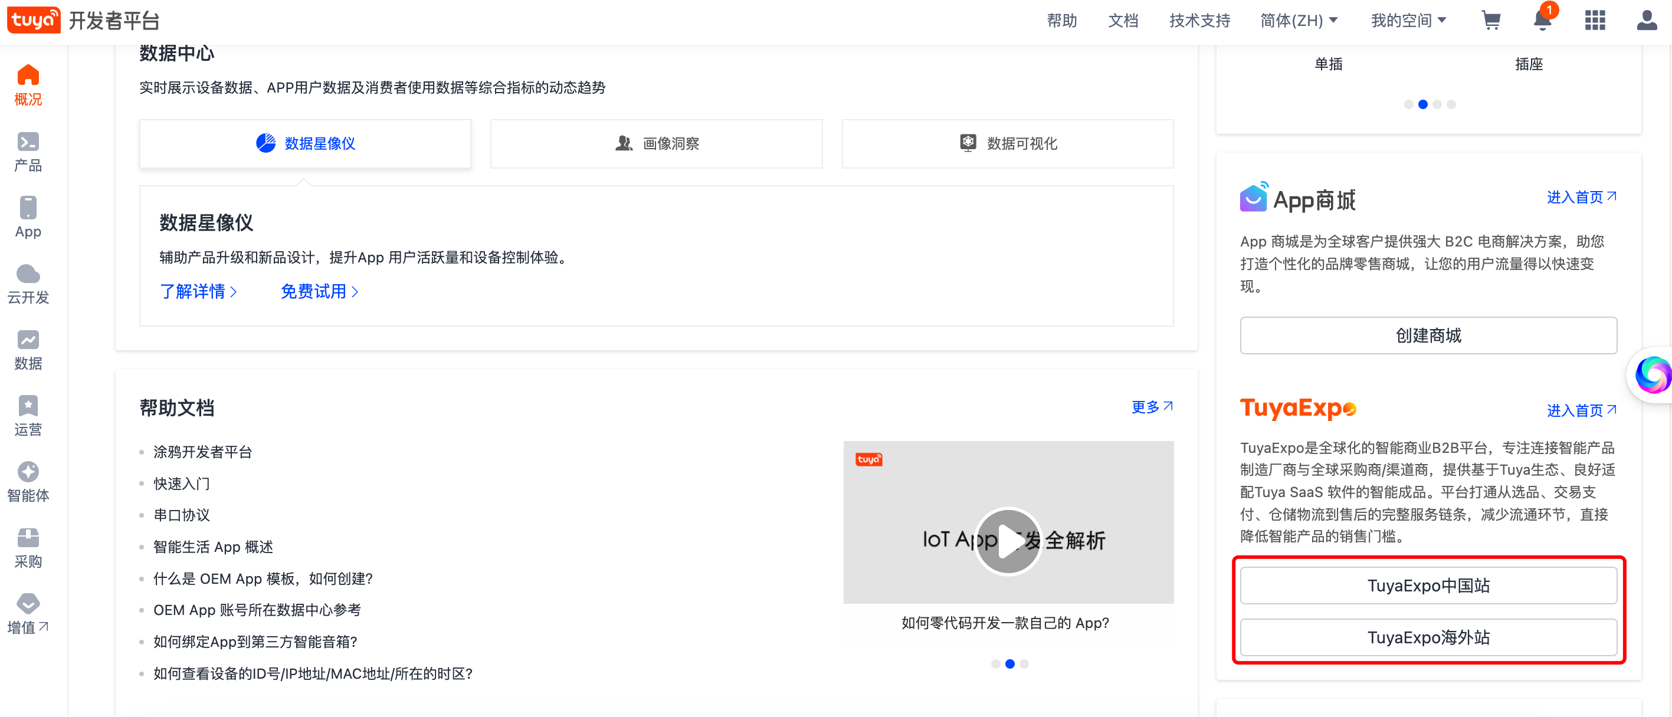Open the notification bell
Screen dimensions: 1672x717
click(x=1543, y=20)
